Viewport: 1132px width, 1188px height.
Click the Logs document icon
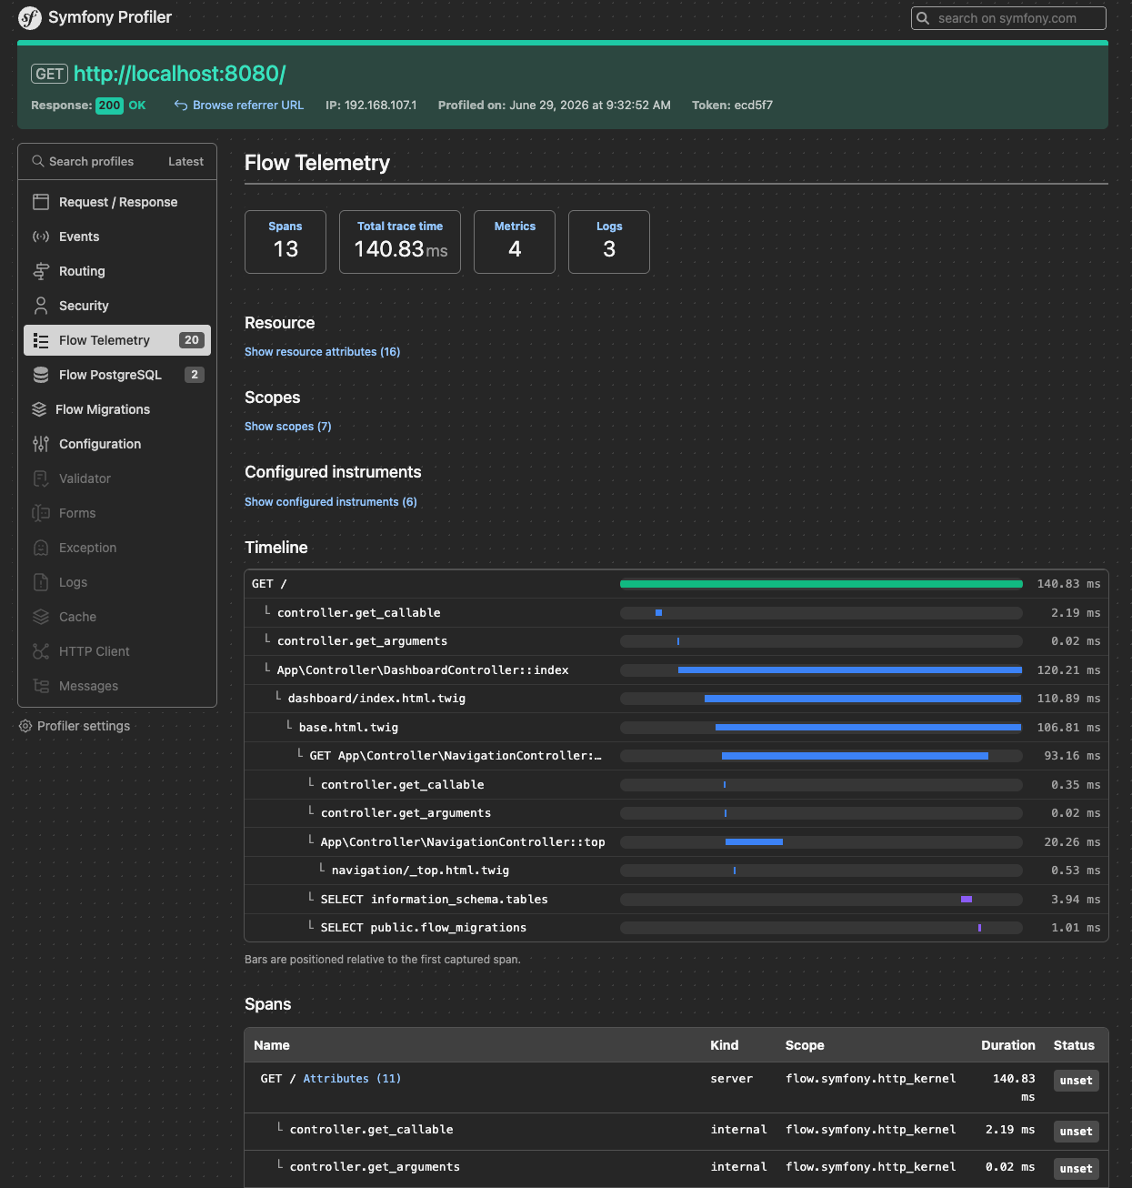41,582
